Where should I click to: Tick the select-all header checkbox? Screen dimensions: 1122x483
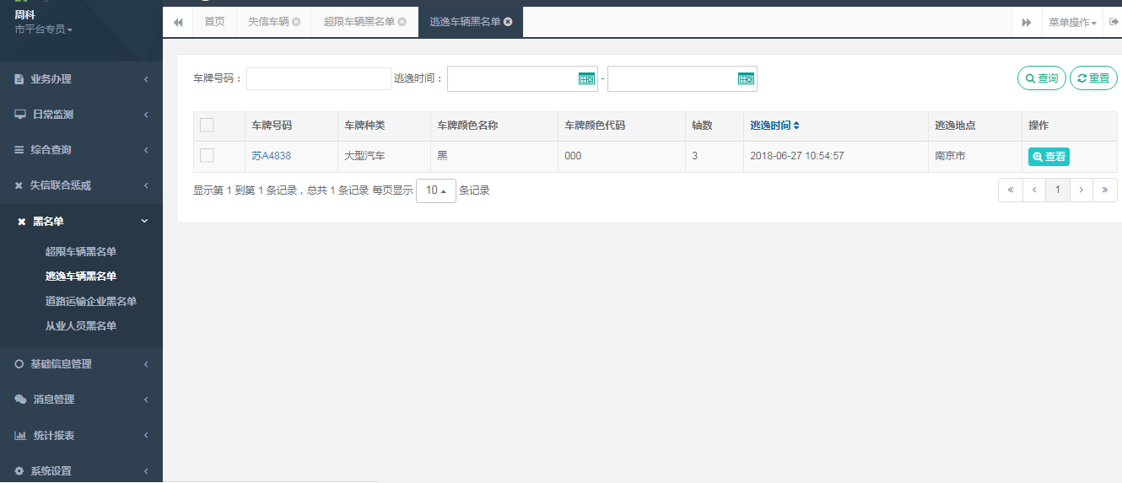(207, 126)
